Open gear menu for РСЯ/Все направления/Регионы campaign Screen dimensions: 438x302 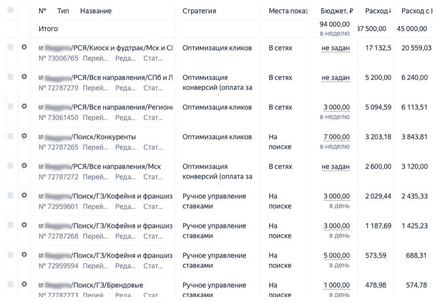[24, 106]
